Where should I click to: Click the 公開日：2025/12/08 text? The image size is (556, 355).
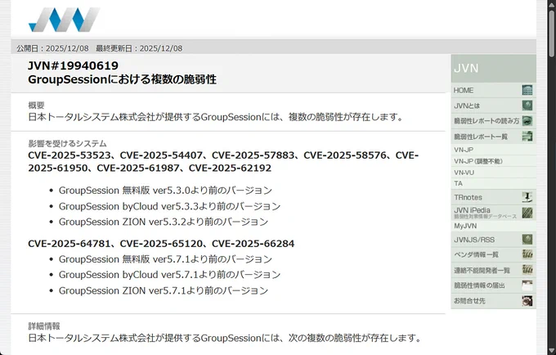point(52,48)
